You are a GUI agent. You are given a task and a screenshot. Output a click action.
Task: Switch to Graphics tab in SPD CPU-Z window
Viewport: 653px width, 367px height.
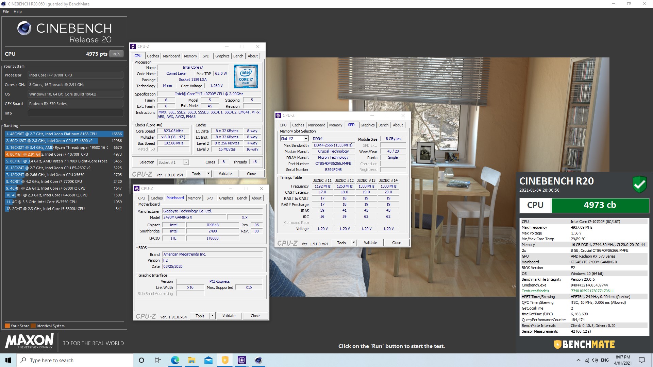click(x=367, y=125)
